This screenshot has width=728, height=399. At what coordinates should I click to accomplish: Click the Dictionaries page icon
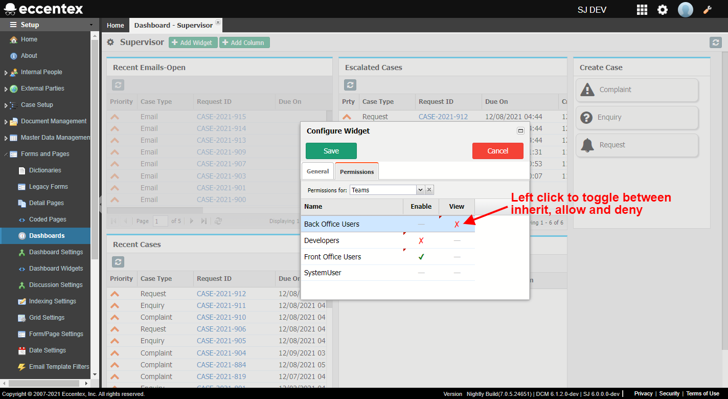point(22,170)
